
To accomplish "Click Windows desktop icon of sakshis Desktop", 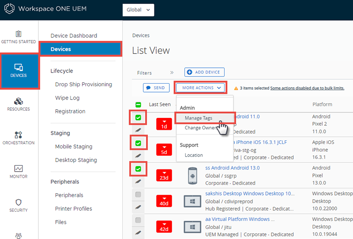I will click(x=192, y=201).
